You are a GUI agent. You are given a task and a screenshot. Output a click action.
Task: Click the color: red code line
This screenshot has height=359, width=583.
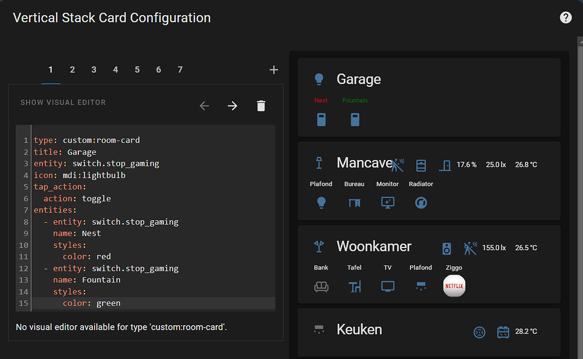click(x=87, y=256)
